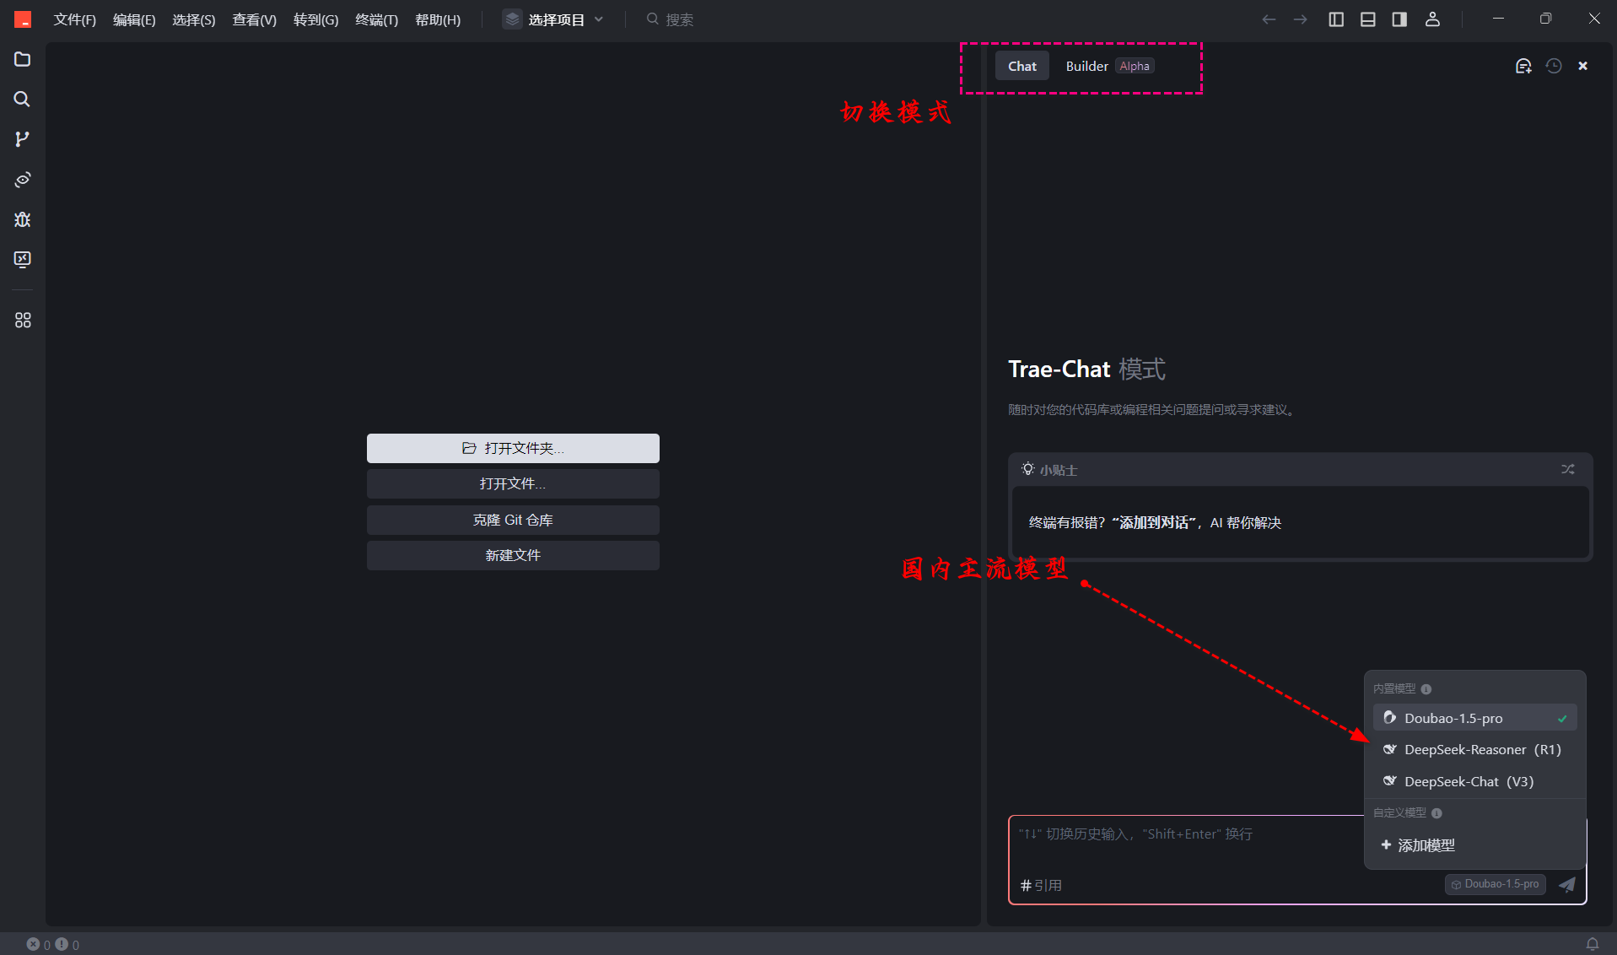Click the Trae-Chat 模式 heading
This screenshot has width=1617, height=955.
(1087, 370)
